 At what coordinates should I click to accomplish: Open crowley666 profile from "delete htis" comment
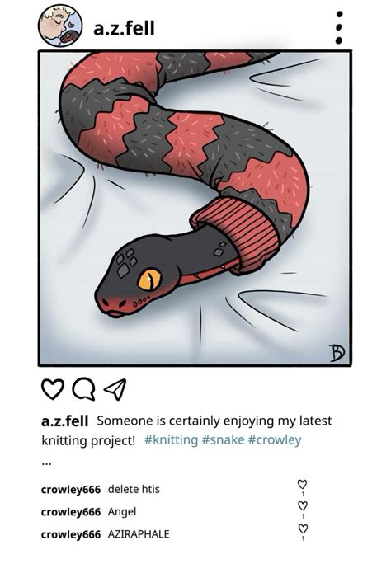click(71, 490)
